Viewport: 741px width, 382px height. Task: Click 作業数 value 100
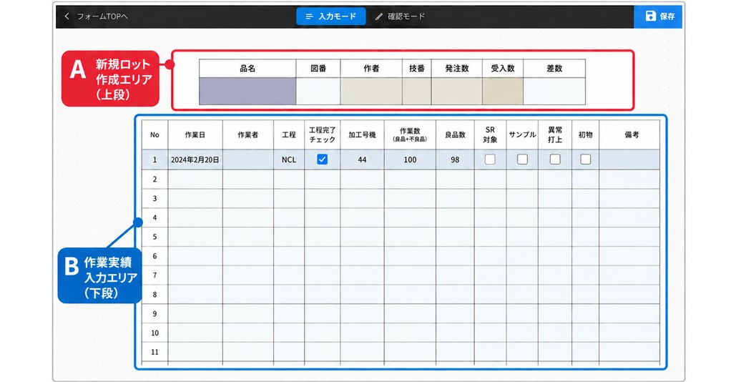411,160
